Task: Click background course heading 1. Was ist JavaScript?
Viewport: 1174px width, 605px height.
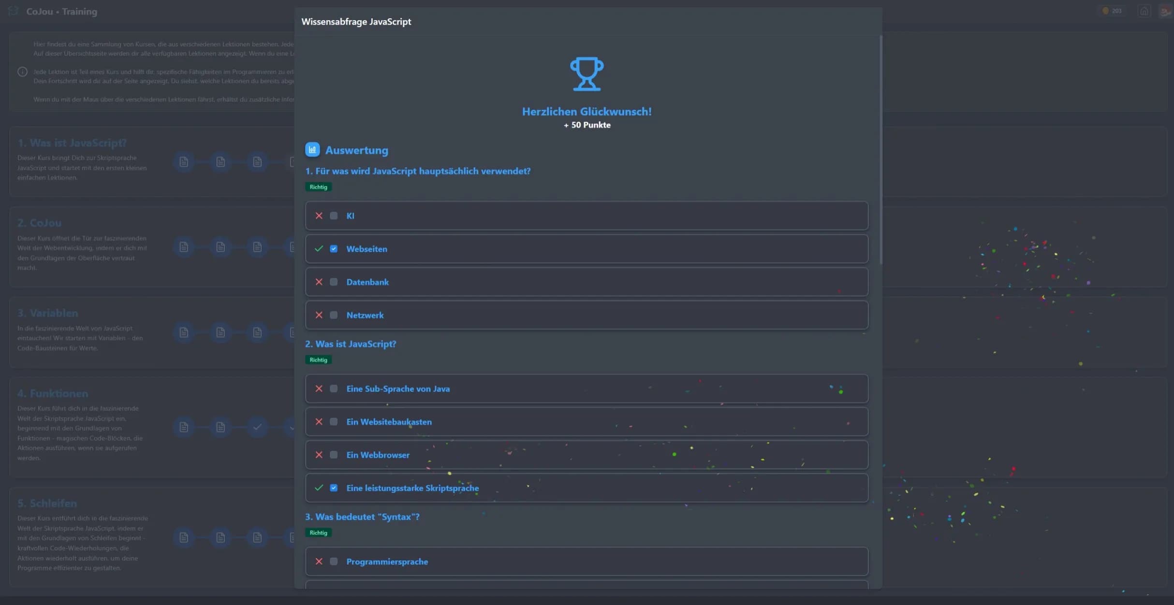Action: click(72, 143)
